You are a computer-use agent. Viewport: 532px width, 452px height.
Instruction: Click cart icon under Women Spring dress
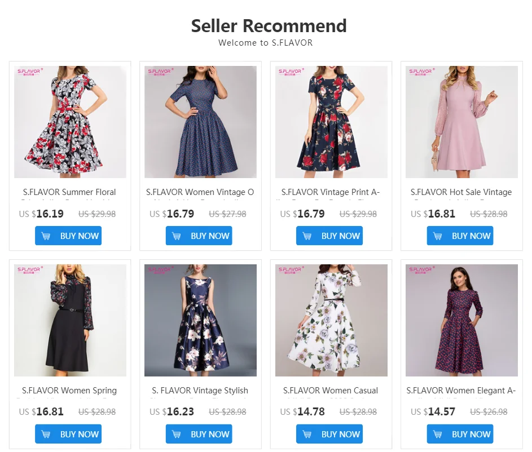pos(46,434)
